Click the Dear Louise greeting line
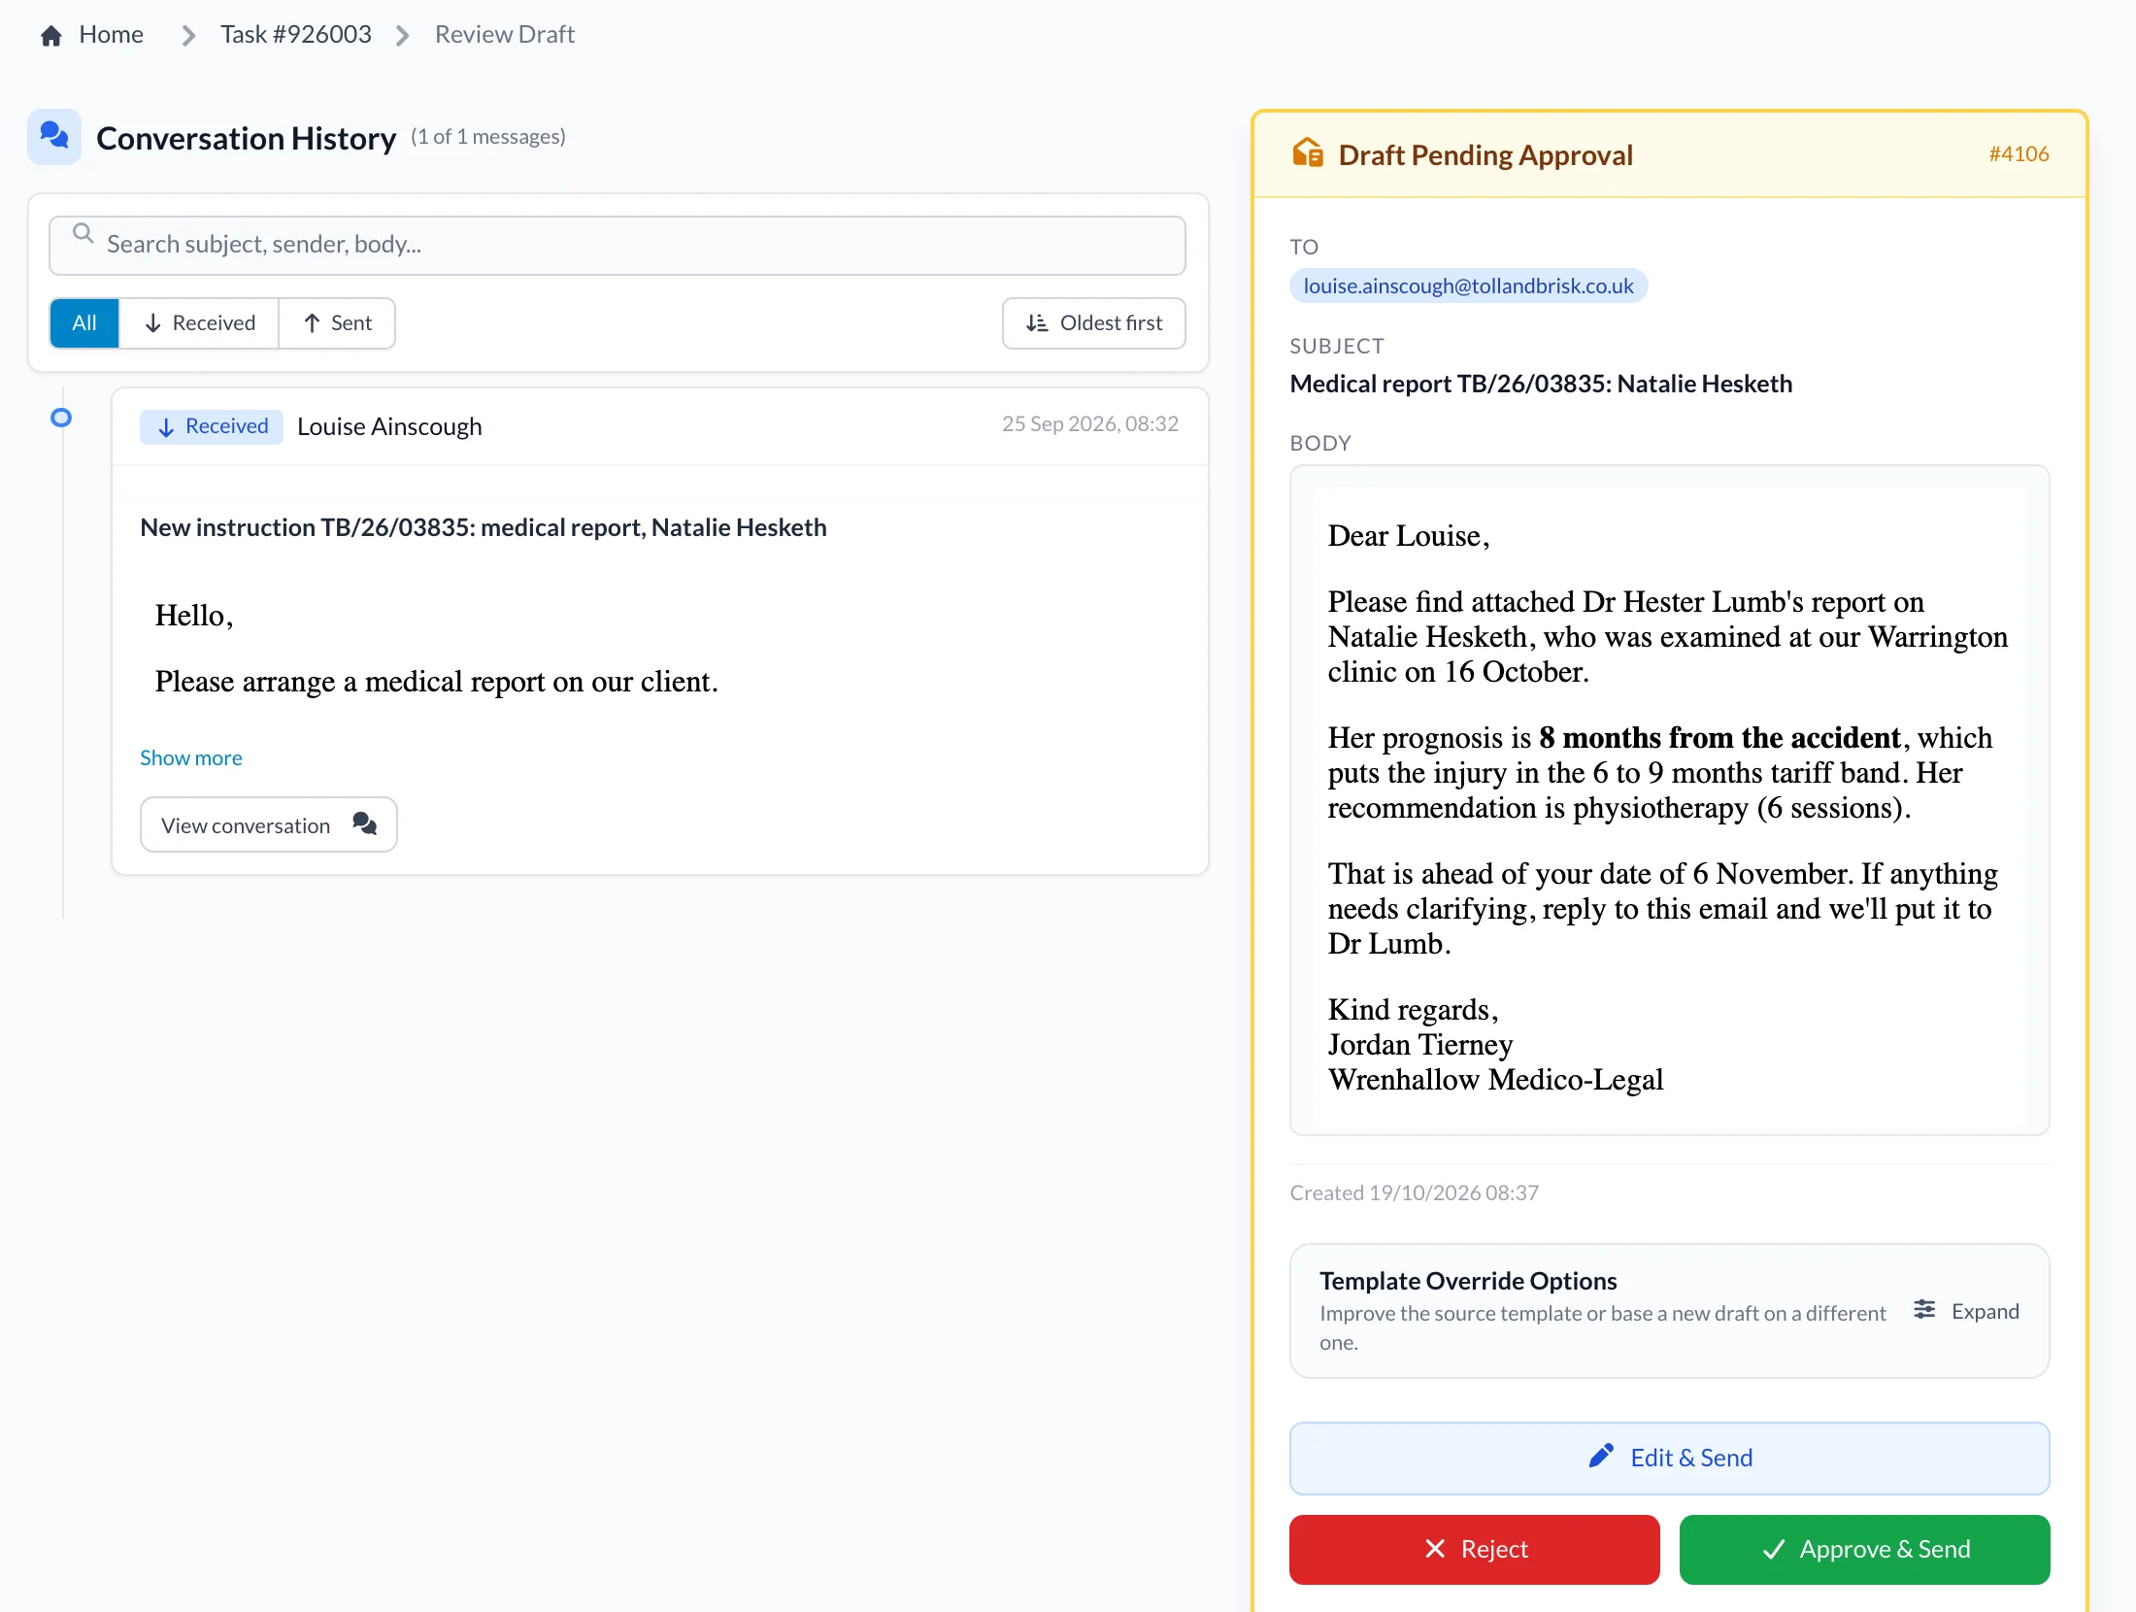Viewport: 2136px width, 1612px height. tap(1409, 535)
